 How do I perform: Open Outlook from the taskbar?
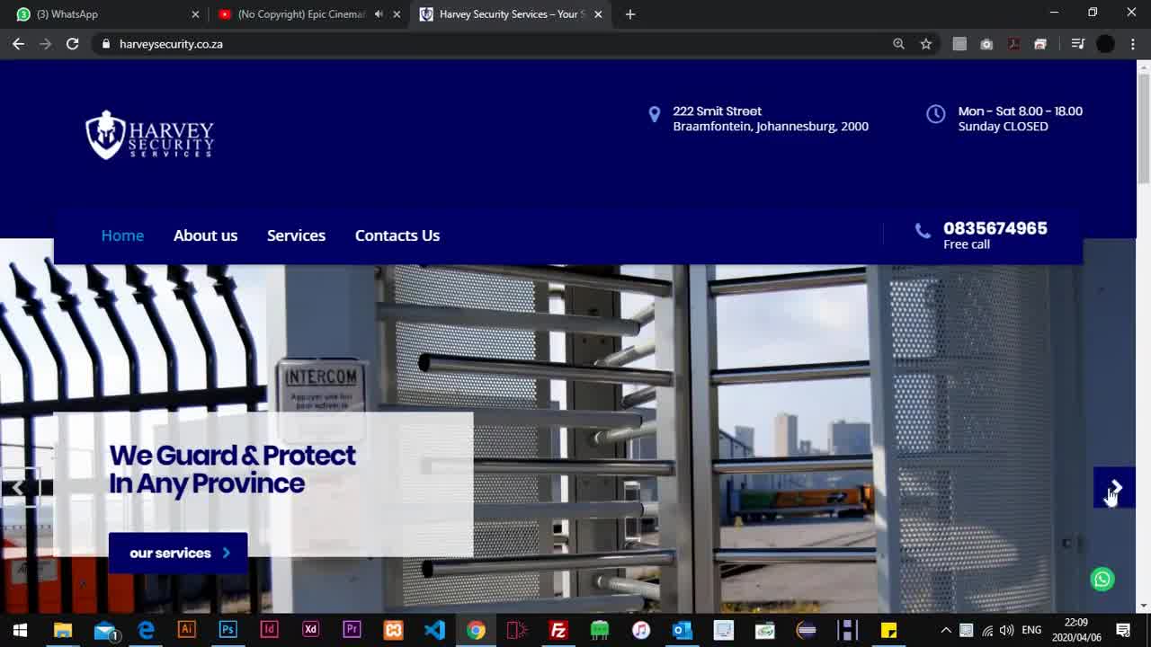[683, 630]
